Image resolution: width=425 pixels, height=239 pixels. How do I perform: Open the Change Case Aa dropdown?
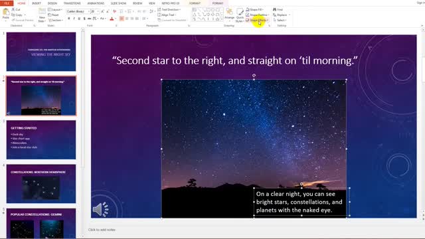[102, 19]
